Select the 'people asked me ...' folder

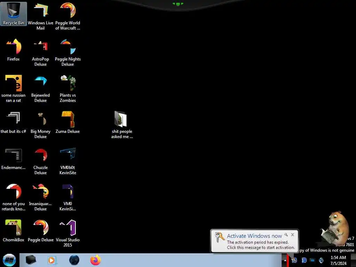pos(122,125)
